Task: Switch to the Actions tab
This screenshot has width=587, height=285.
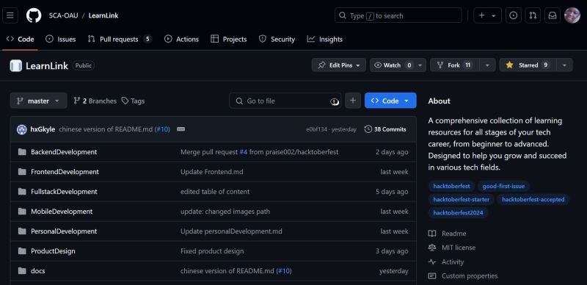Action: pos(181,39)
